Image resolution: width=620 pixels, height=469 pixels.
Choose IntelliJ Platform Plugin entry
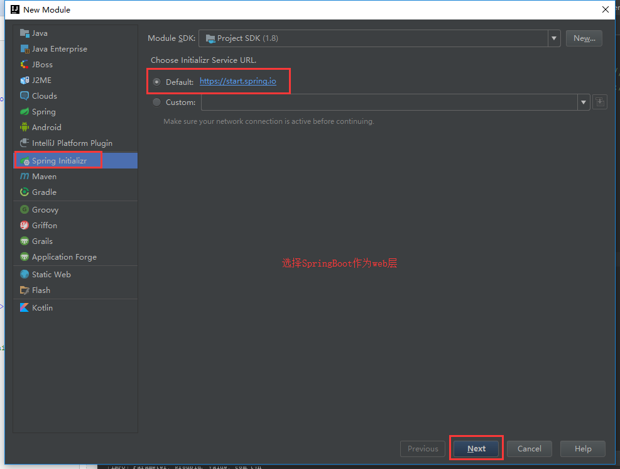[x=75, y=143]
